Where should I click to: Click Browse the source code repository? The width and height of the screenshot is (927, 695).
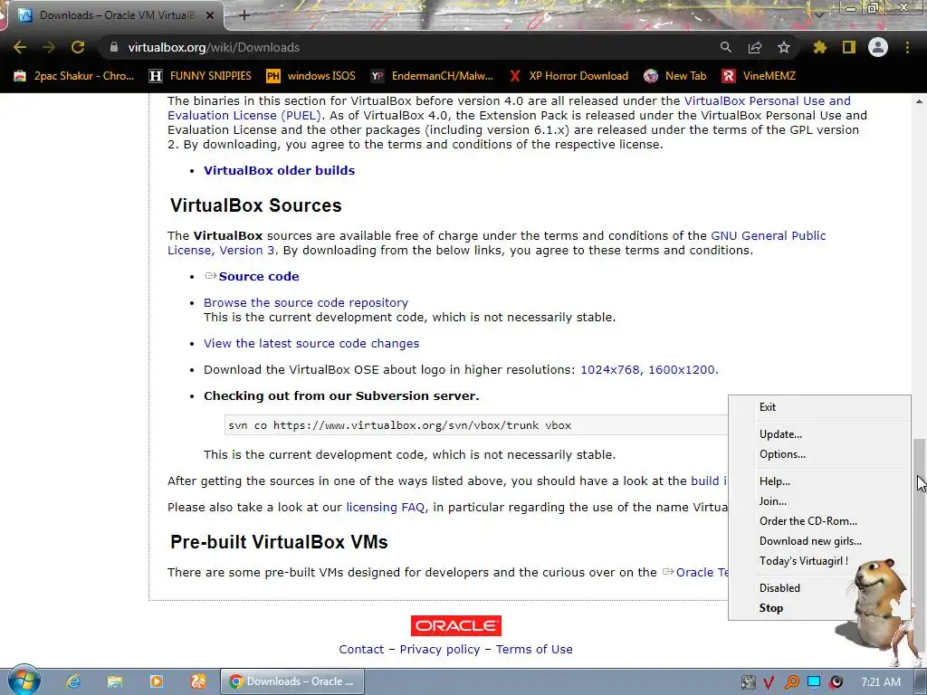click(306, 302)
